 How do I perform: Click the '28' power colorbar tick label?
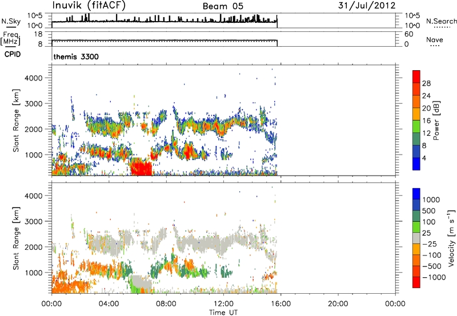[x=426, y=83]
